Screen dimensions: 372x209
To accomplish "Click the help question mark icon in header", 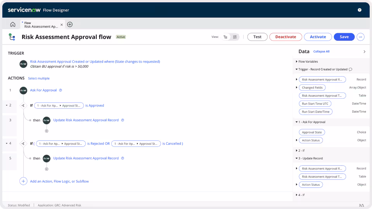I will 359,10.
